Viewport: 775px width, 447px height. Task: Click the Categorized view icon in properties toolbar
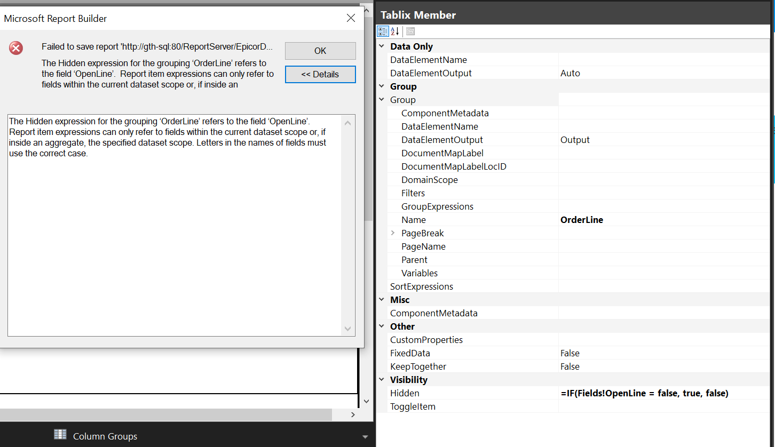383,31
